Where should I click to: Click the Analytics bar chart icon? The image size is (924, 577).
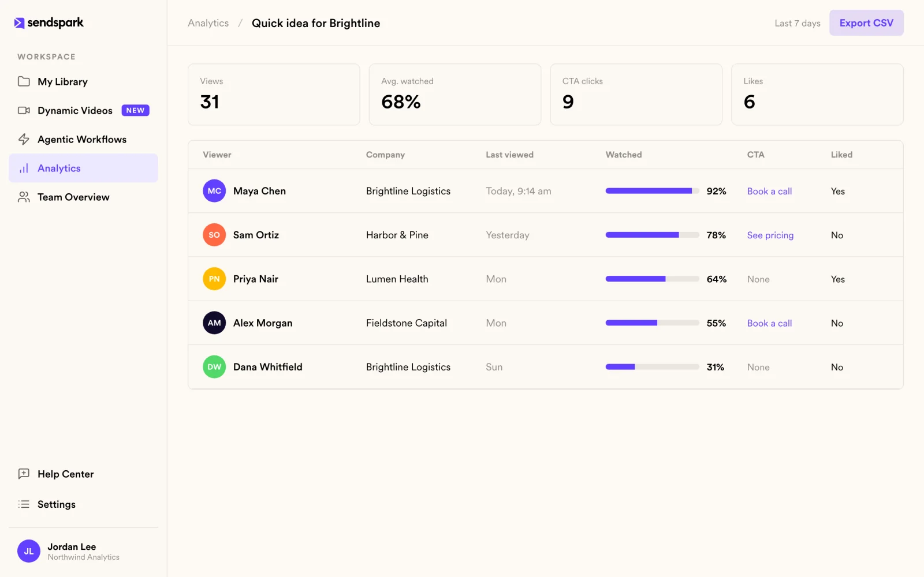click(24, 168)
